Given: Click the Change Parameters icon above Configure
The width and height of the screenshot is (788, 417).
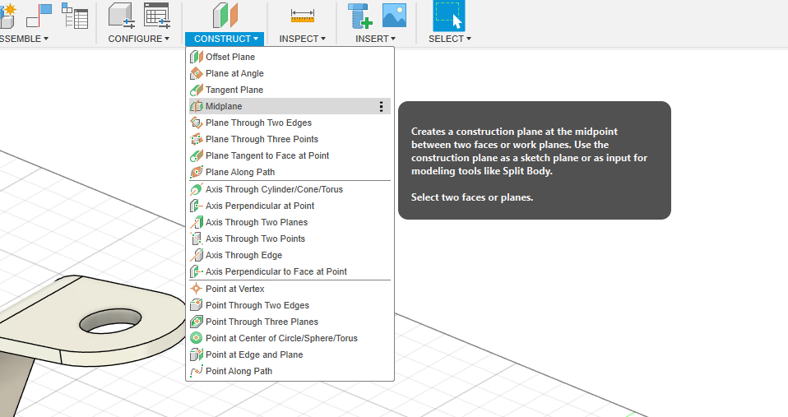Looking at the screenshot, I should tap(156, 16).
